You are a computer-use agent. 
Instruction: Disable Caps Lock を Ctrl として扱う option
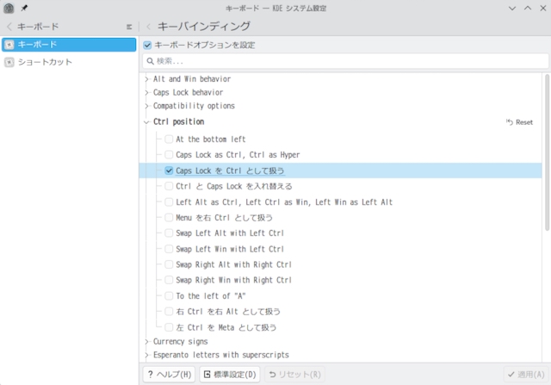(170, 171)
